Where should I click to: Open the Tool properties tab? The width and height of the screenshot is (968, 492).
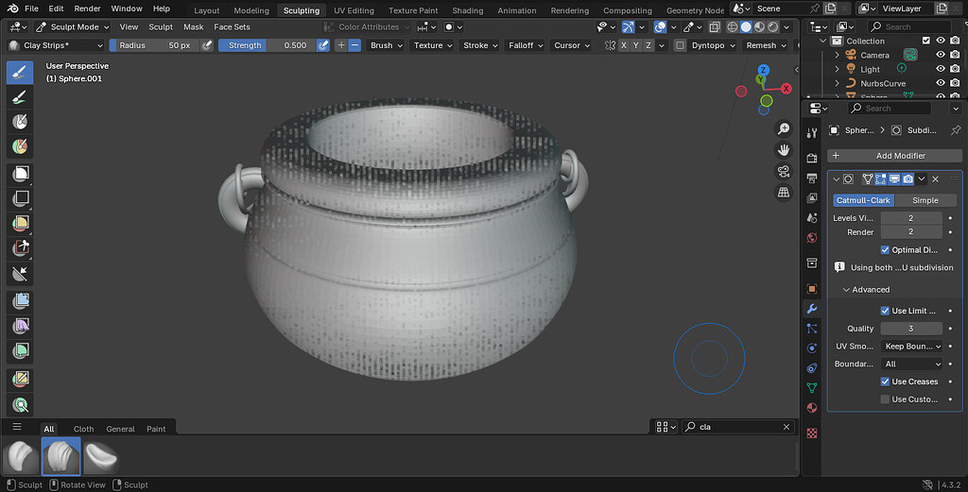point(812,133)
